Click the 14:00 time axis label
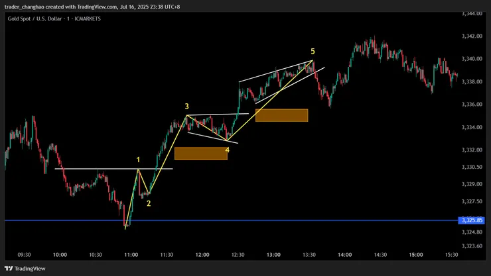The height and width of the screenshot is (276, 491). [x=345, y=255]
